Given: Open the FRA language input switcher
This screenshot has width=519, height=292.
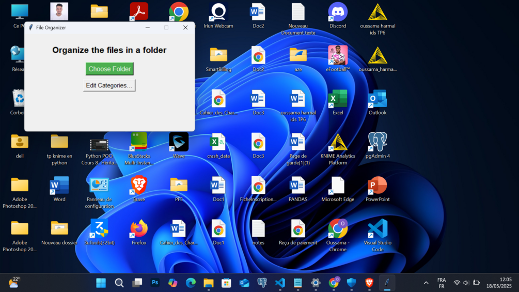Looking at the screenshot, I should [x=441, y=283].
